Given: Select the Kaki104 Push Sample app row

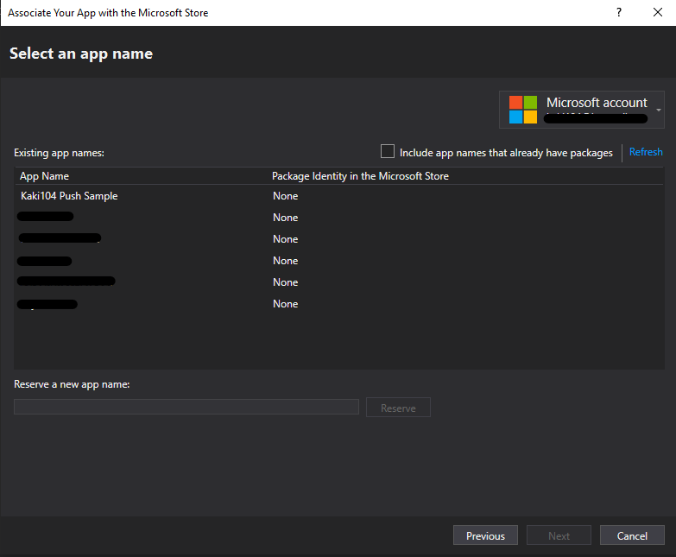Looking at the screenshot, I should [338, 196].
